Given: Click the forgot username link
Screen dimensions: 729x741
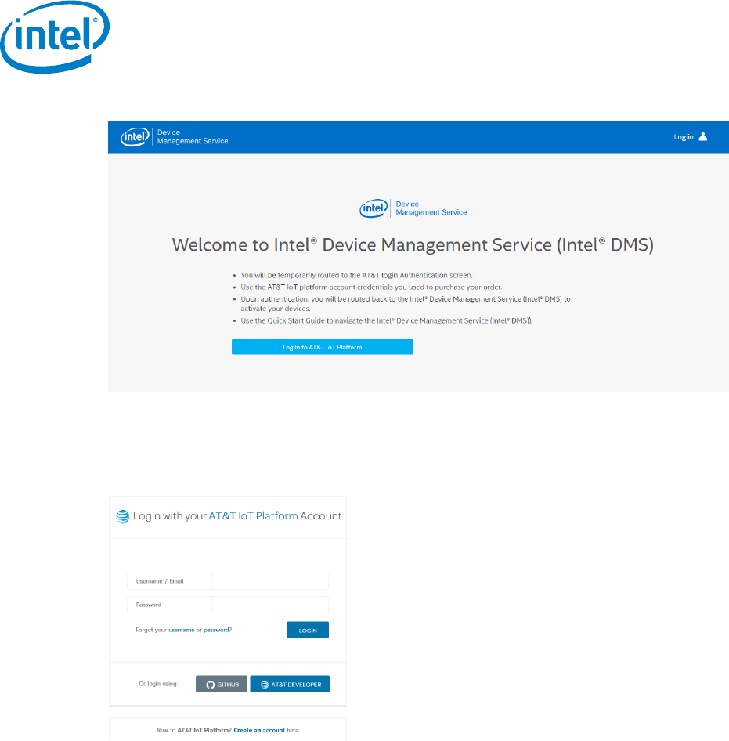Looking at the screenshot, I should pos(182,630).
